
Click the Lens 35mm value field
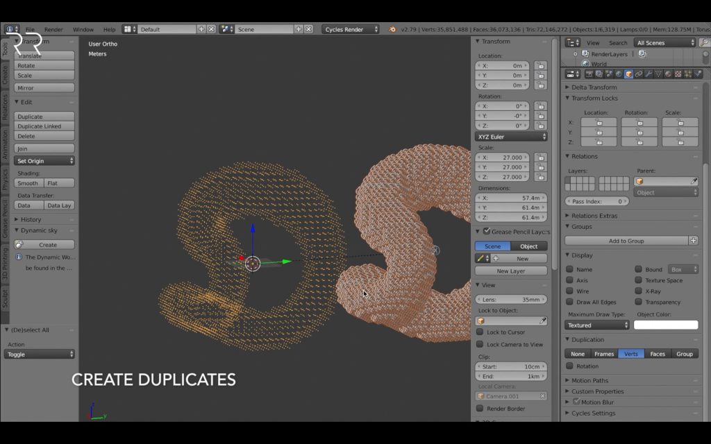click(x=511, y=299)
